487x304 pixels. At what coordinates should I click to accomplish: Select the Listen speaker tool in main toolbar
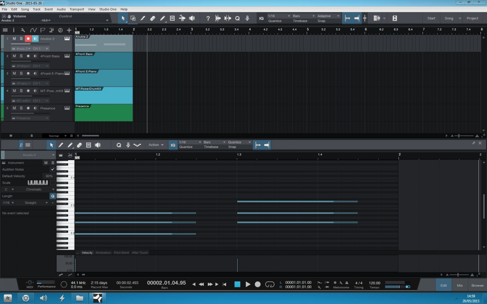[192, 18]
